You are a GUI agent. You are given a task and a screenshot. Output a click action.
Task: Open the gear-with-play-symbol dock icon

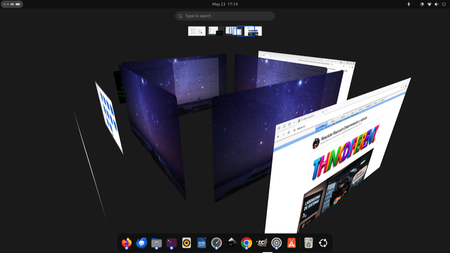point(276,243)
